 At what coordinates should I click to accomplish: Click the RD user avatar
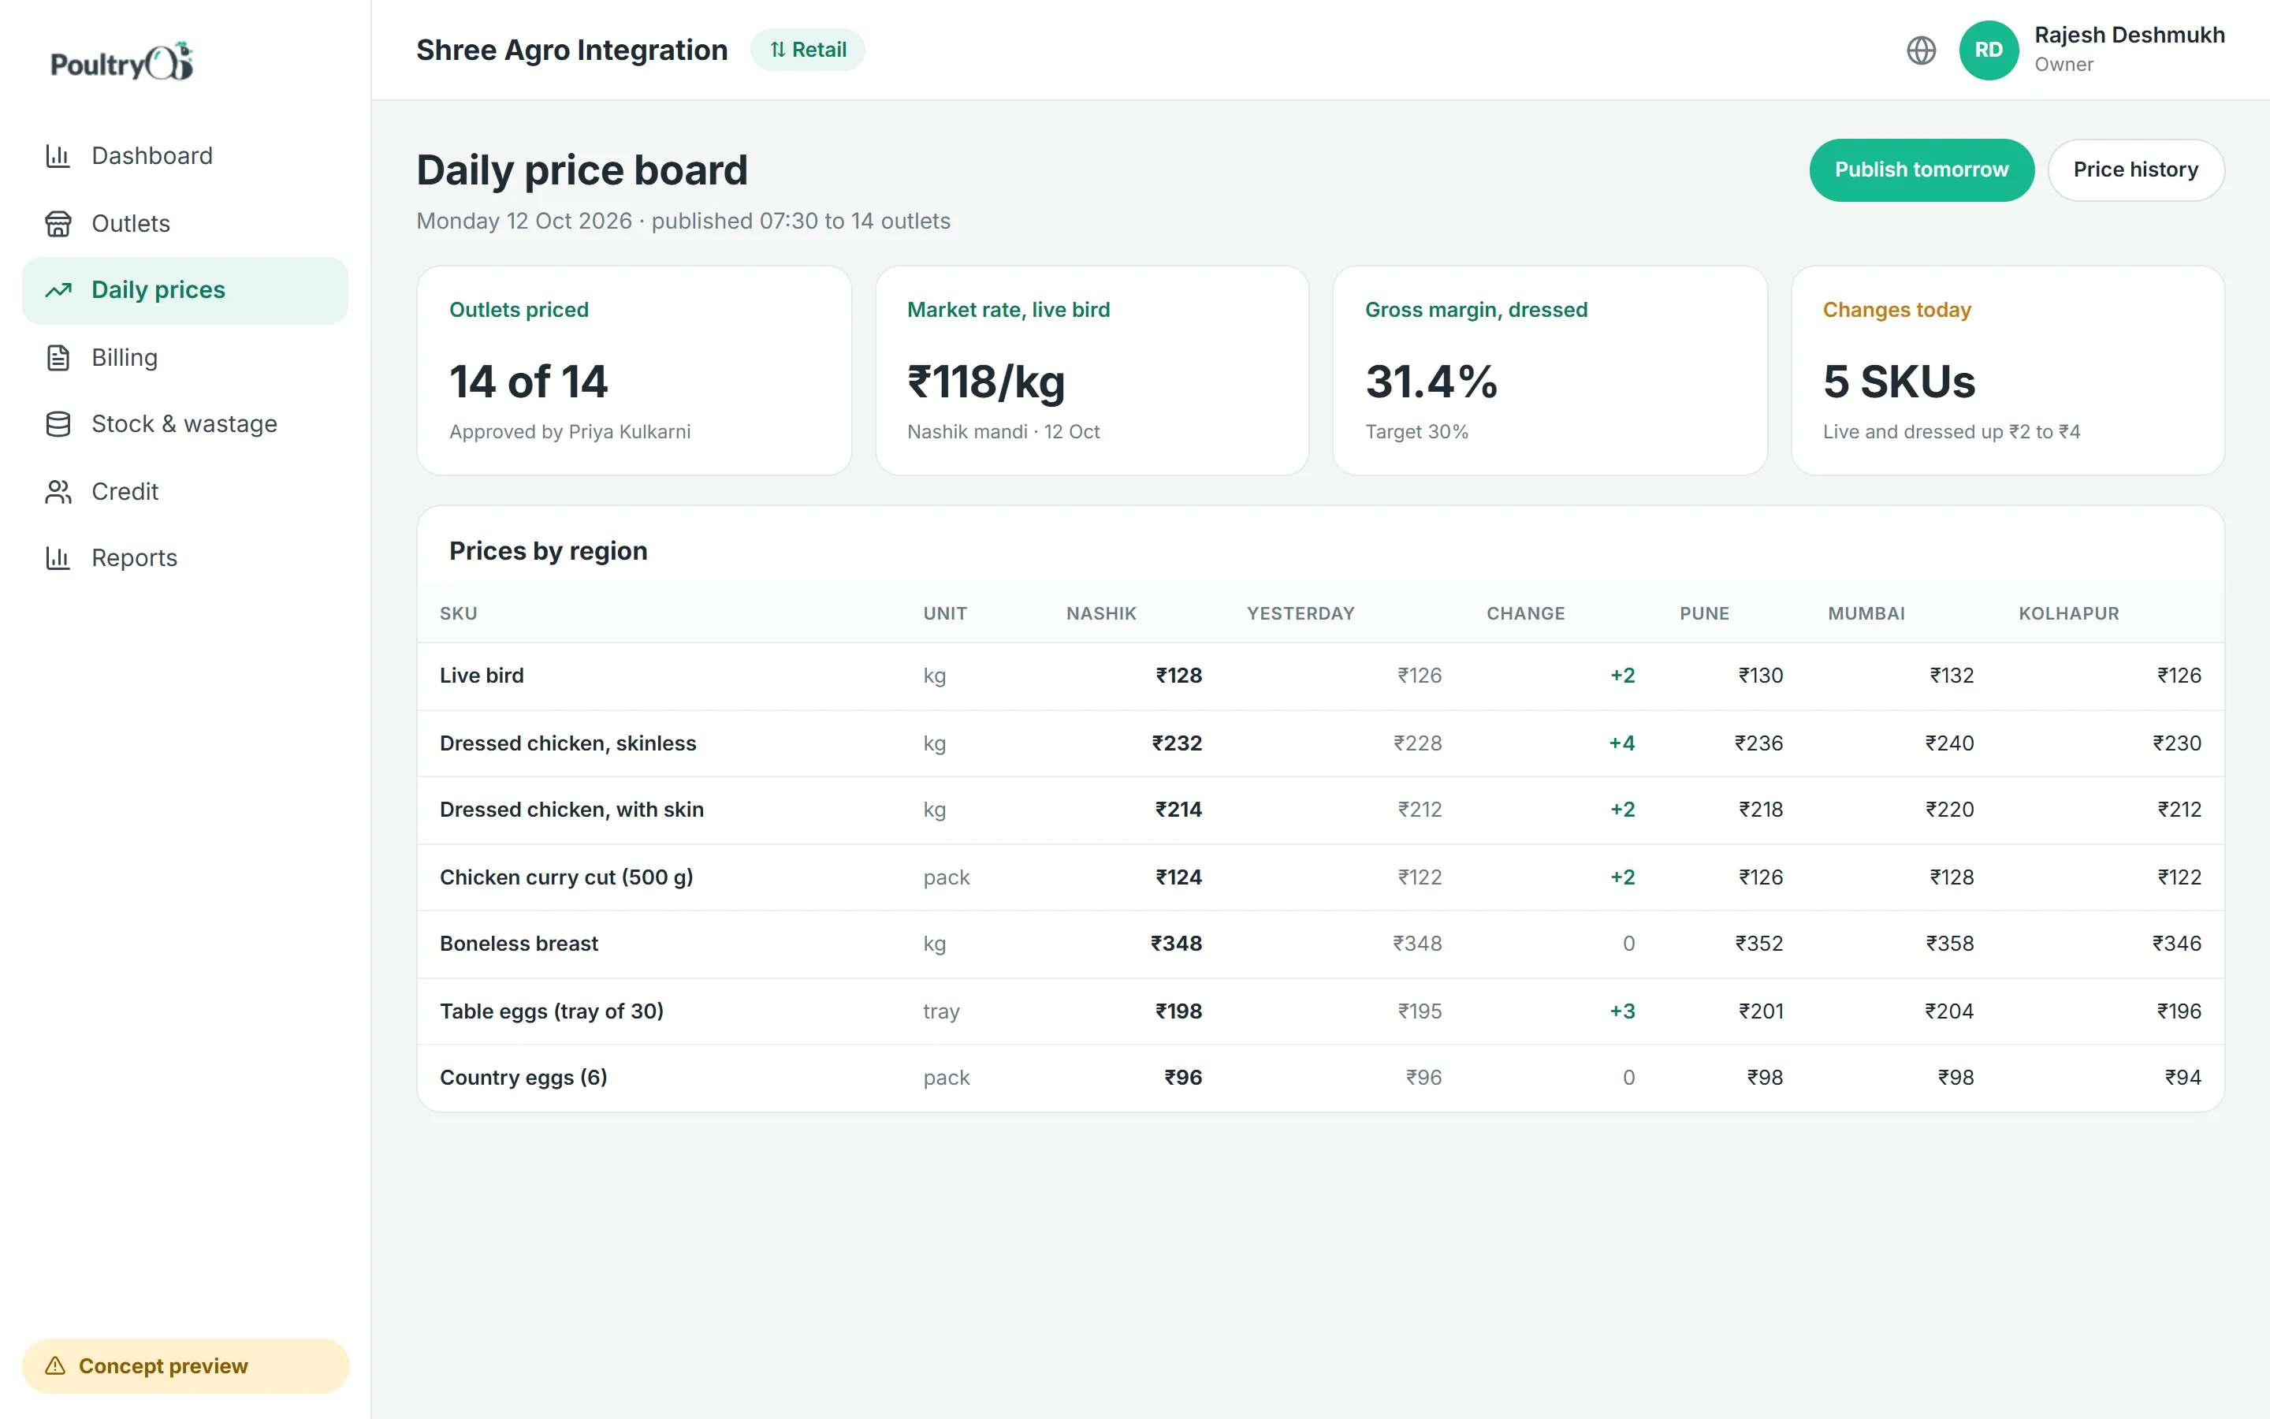pyautogui.click(x=1989, y=50)
